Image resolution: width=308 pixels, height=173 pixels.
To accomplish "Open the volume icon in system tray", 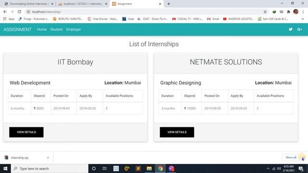I will click(x=279, y=169).
